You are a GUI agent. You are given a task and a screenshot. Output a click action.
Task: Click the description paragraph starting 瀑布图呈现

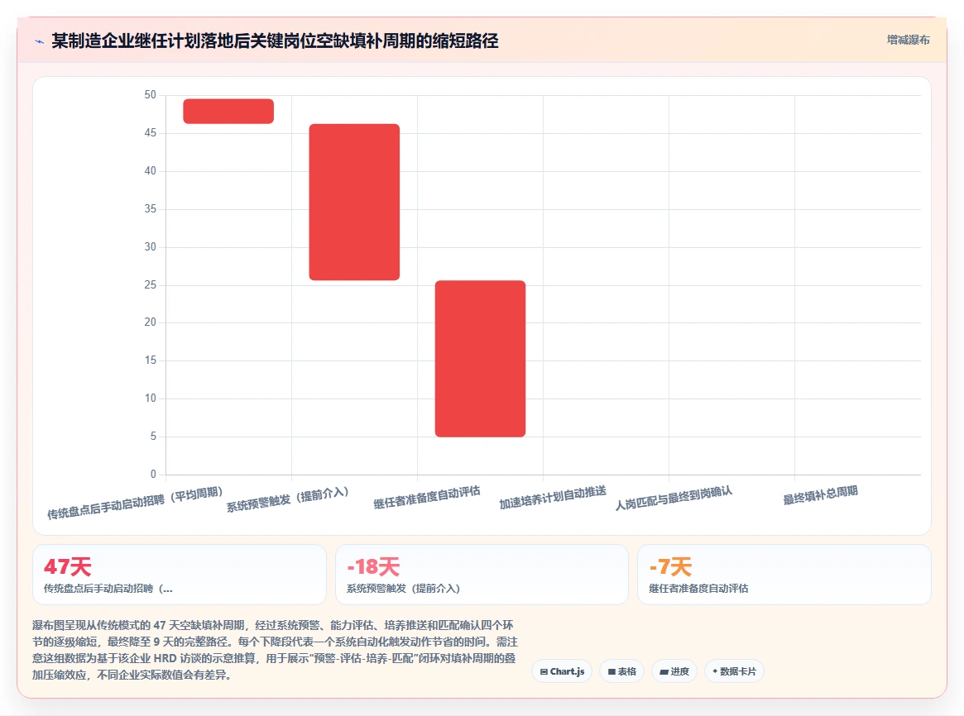pyautogui.click(x=276, y=650)
